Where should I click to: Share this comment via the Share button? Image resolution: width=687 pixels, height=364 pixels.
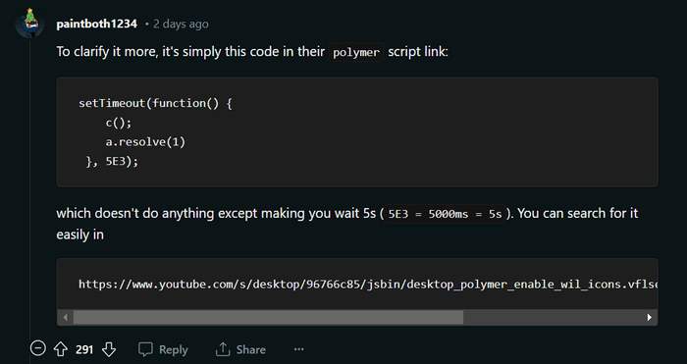point(240,349)
